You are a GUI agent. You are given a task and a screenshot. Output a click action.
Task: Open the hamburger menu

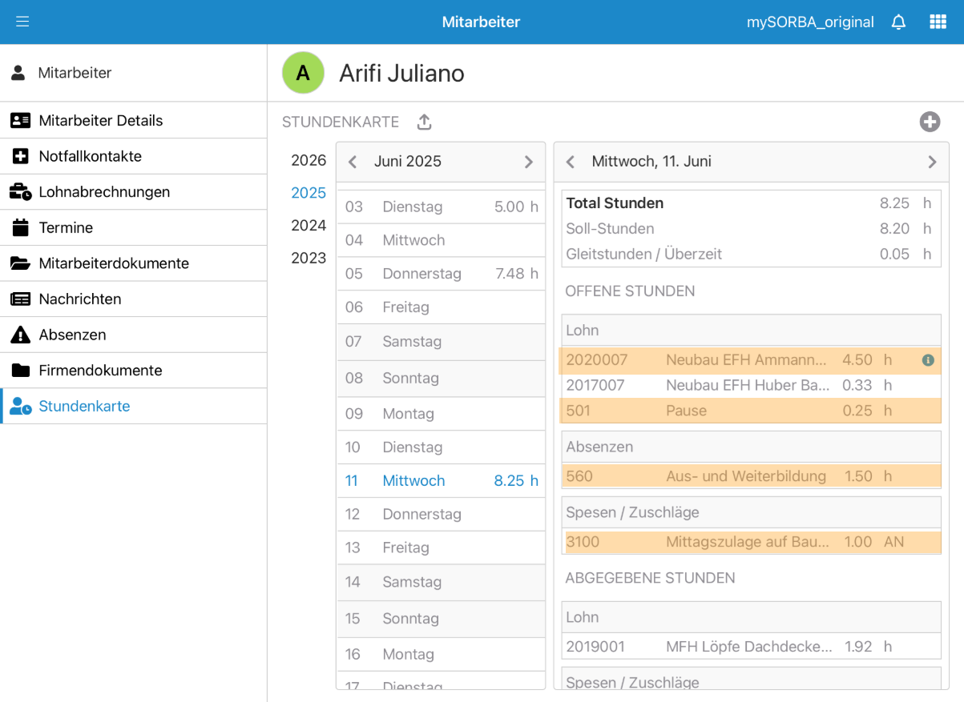(22, 22)
